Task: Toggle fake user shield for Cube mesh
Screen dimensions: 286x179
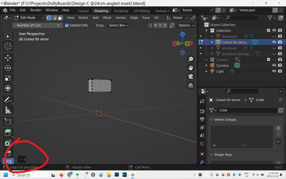Action: [x=281, y=110]
